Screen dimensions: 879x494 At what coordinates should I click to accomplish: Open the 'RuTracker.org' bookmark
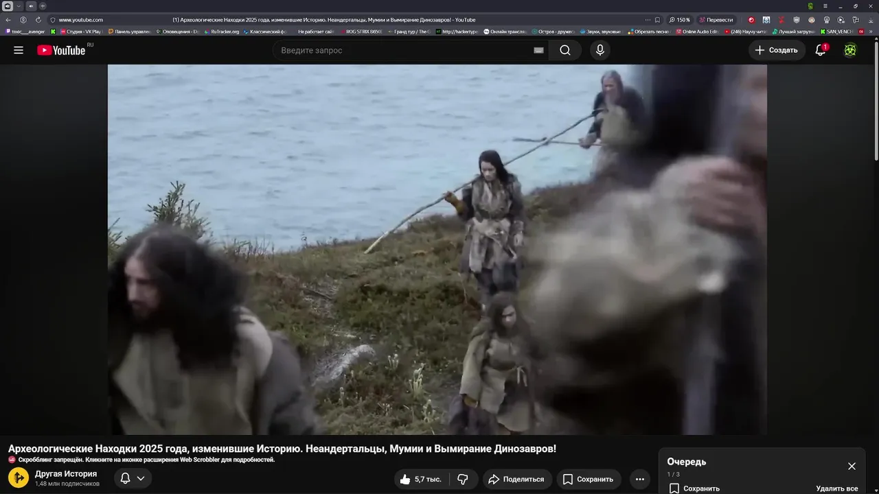[222, 32]
